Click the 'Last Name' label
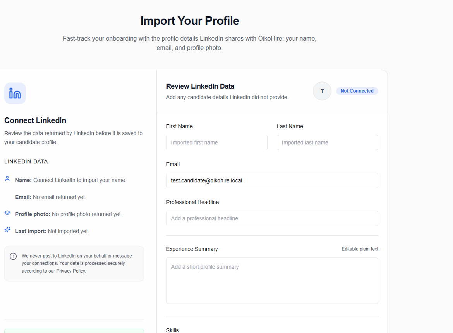Screen dimensions: 453x333 [290, 126]
